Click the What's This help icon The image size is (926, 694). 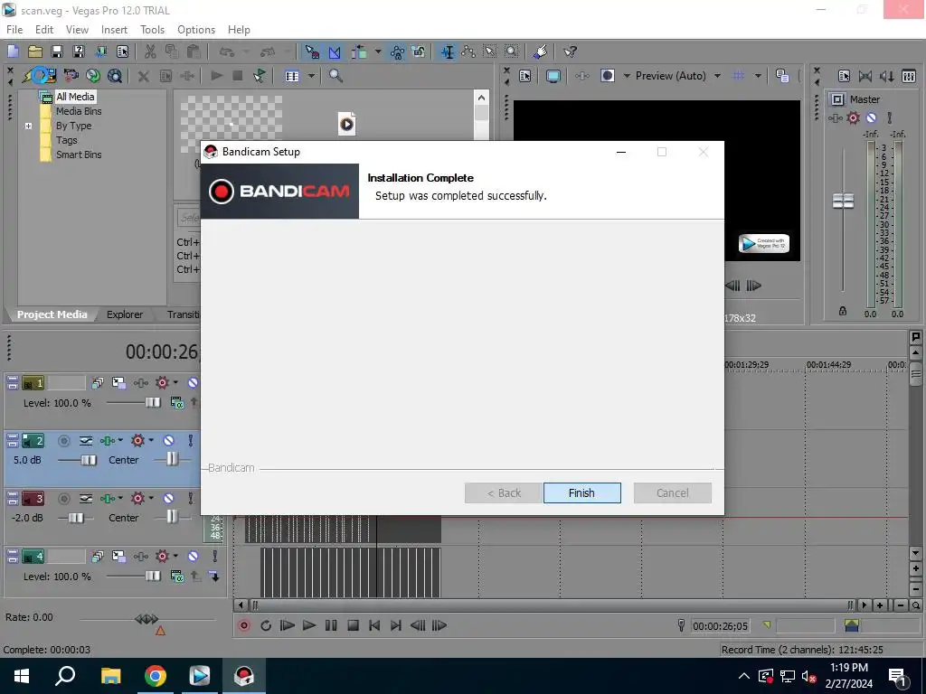[x=570, y=52]
